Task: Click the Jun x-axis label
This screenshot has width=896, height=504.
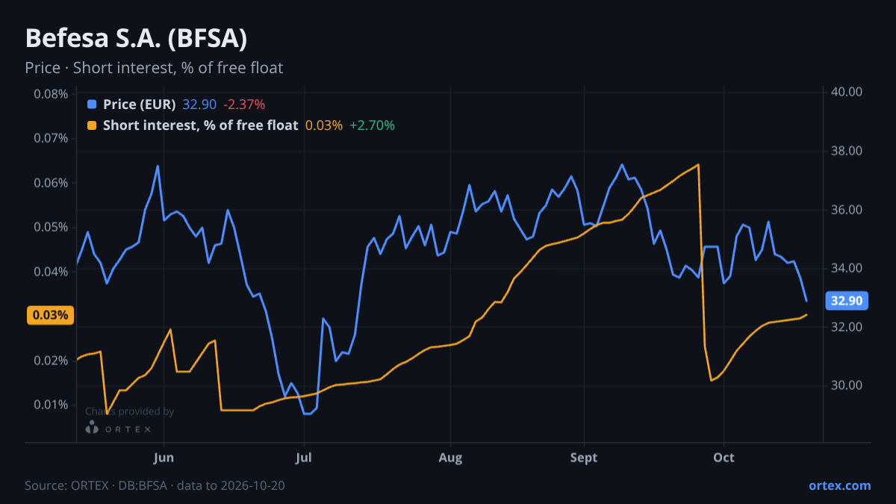Action: tap(164, 457)
